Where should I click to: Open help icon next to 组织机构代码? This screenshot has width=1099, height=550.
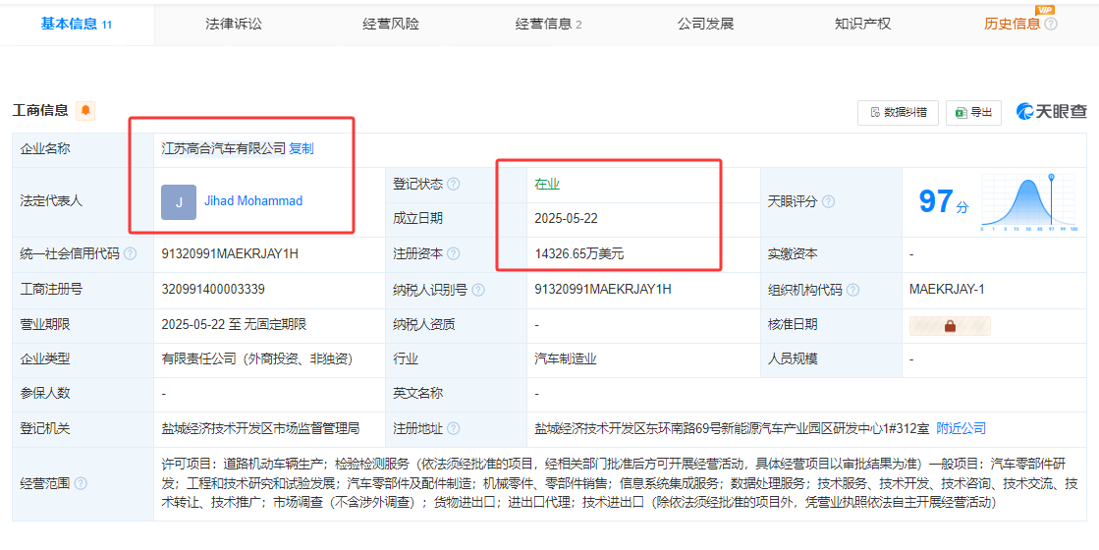tap(853, 290)
